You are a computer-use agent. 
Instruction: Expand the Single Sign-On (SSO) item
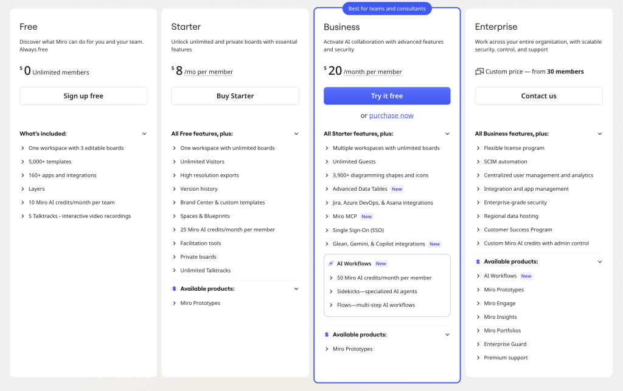point(358,230)
